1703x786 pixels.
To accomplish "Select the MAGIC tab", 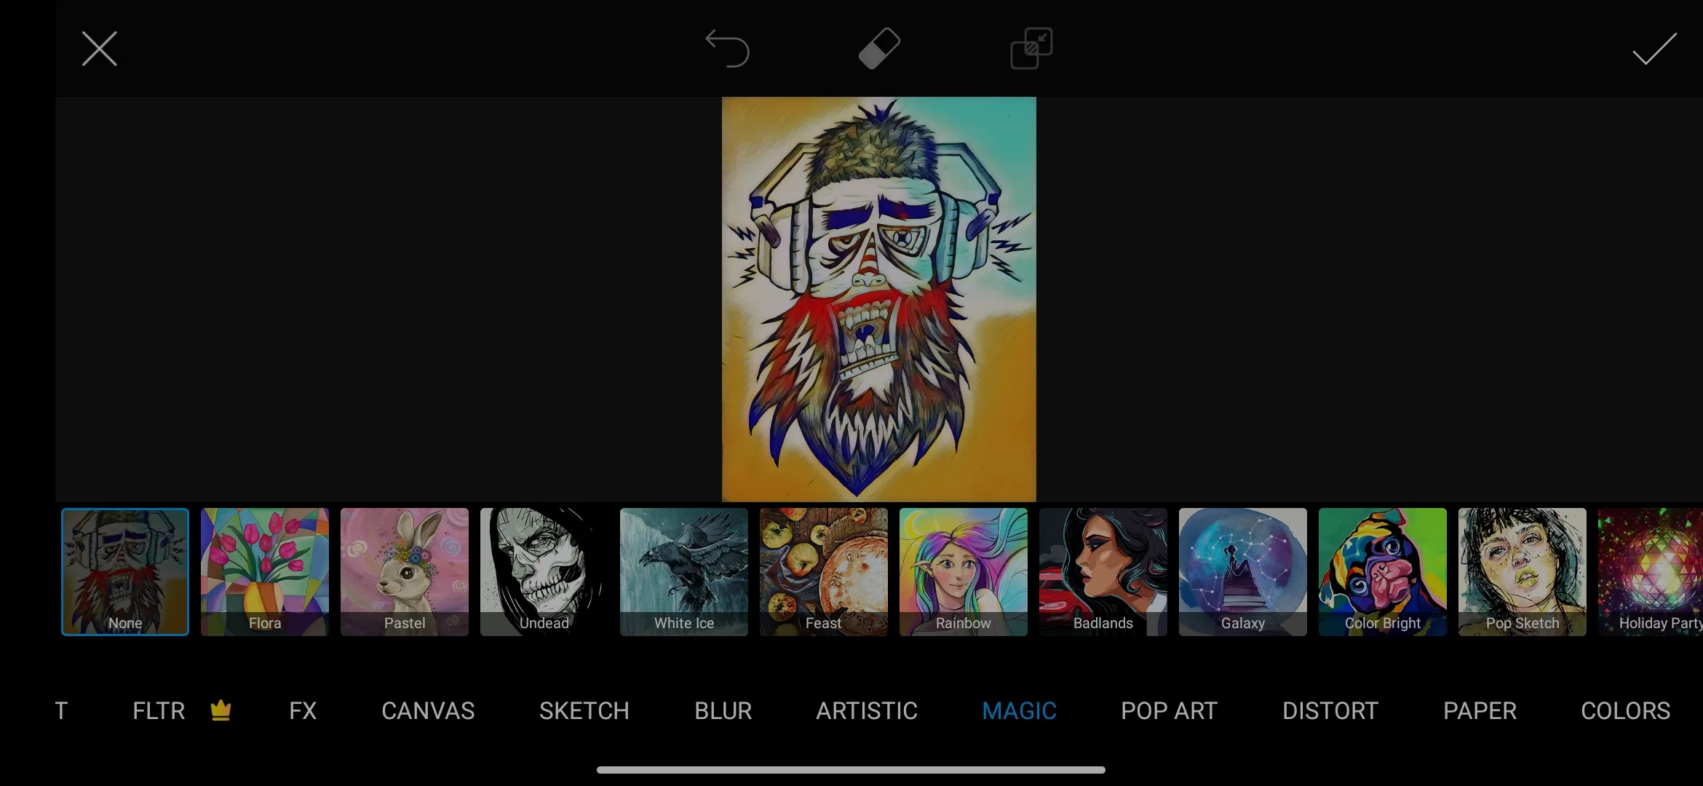I will (x=1019, y=710).
